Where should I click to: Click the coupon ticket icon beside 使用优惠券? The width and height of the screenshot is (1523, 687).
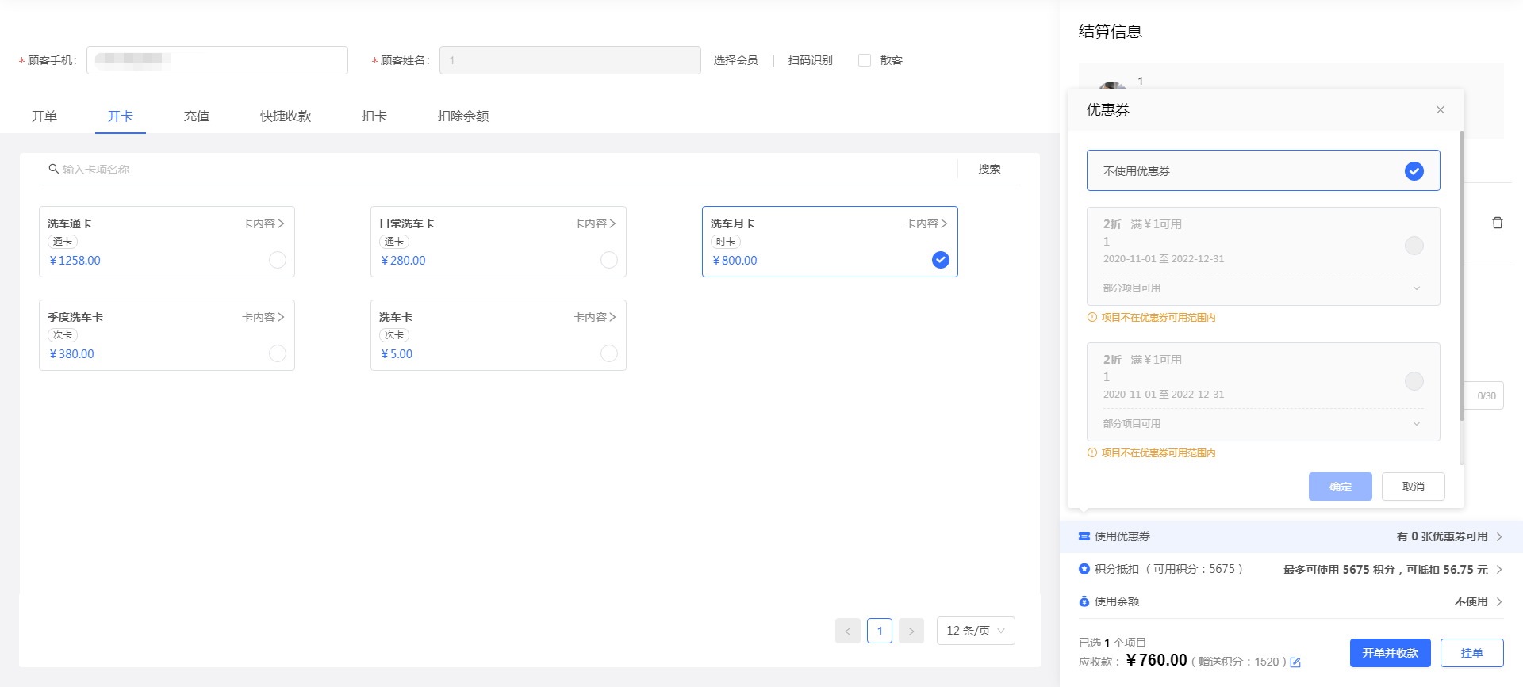(1084, 536)
